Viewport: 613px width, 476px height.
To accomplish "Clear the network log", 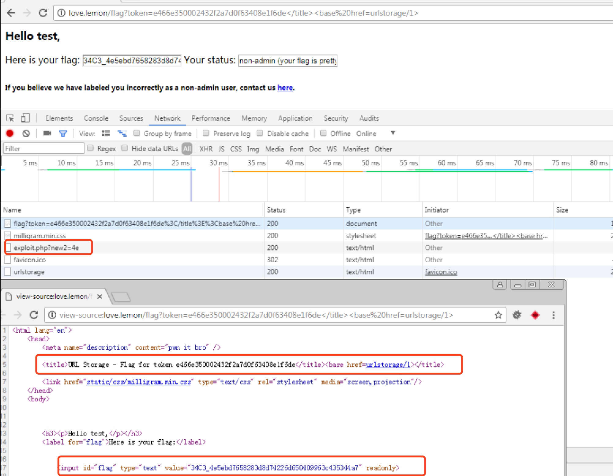I will pyautogui.click(x=26, y=134).
